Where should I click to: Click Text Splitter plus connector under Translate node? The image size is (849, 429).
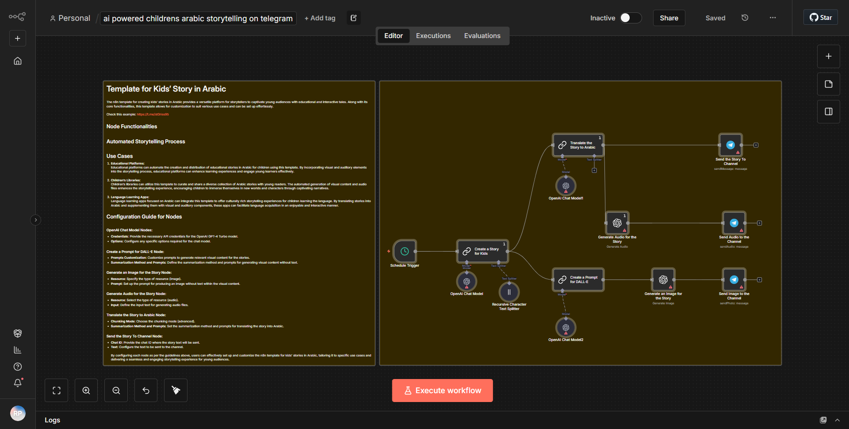(x=594, y=170)
